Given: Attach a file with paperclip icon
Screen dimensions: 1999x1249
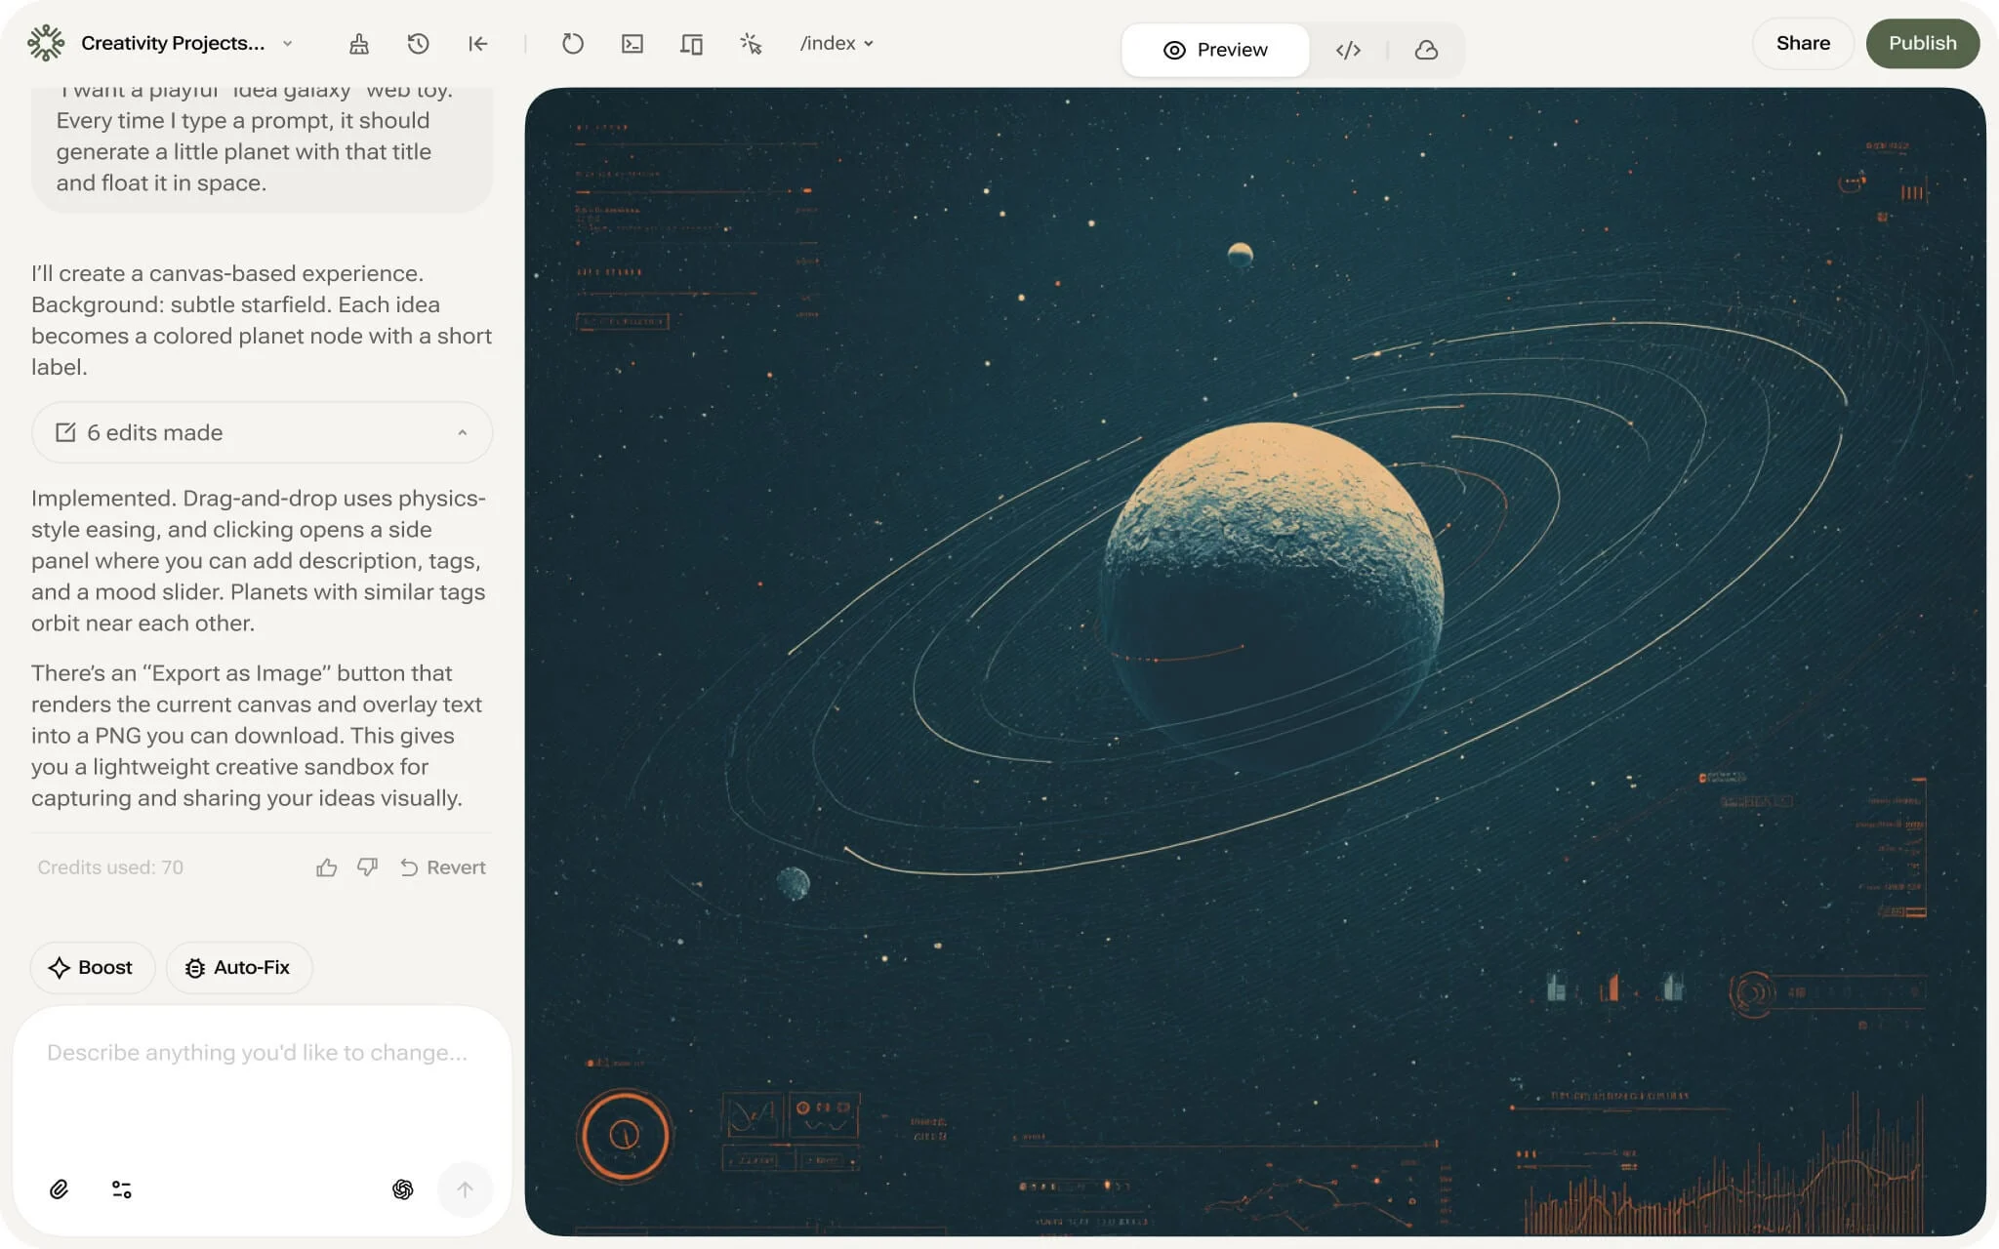Looking at the screenshot, I should [60, 1189].
